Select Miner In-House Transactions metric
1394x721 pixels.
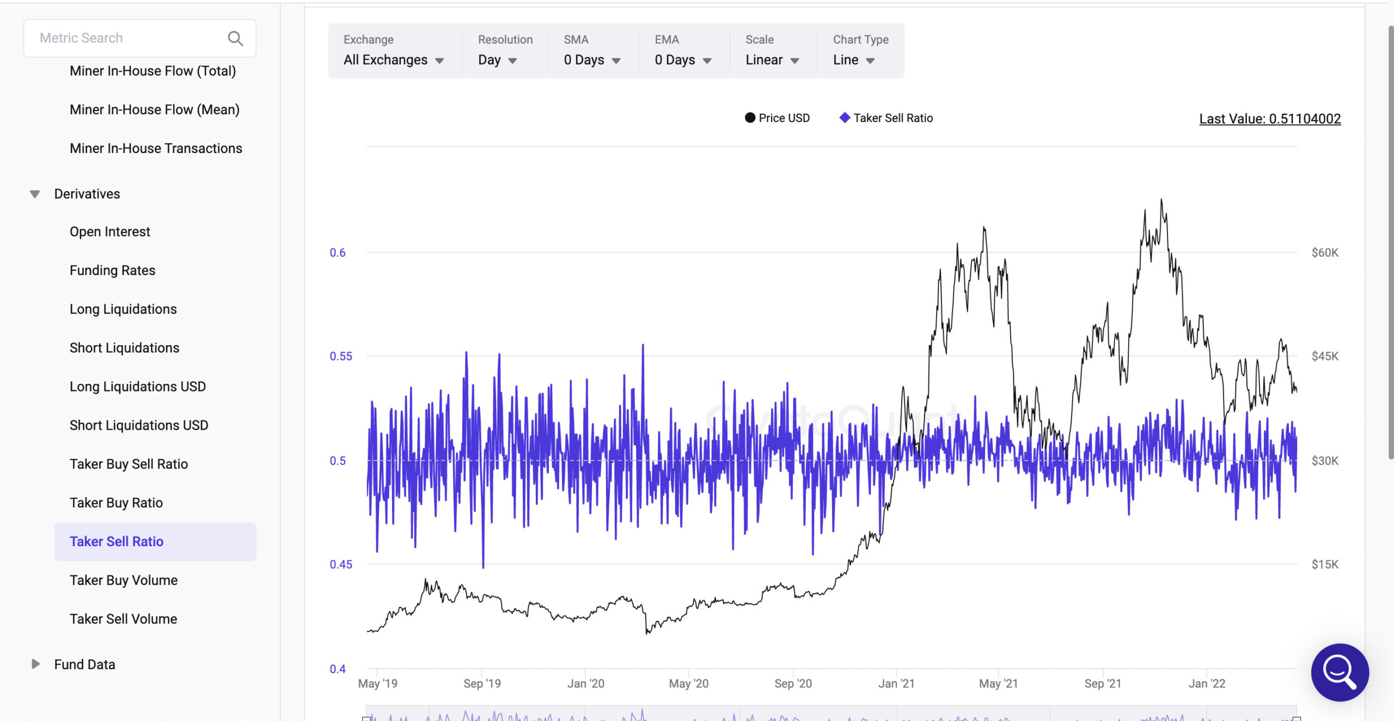click(x=156, y=148)
